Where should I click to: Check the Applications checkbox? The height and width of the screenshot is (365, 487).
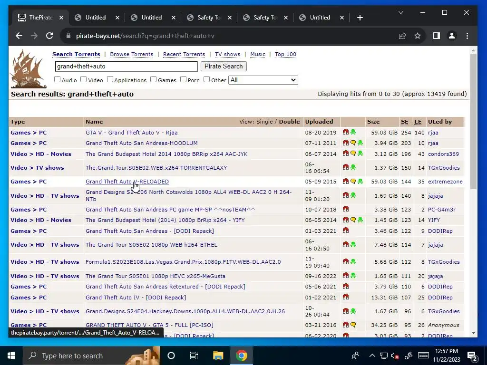pyautogui.click(x=110, y=79)
